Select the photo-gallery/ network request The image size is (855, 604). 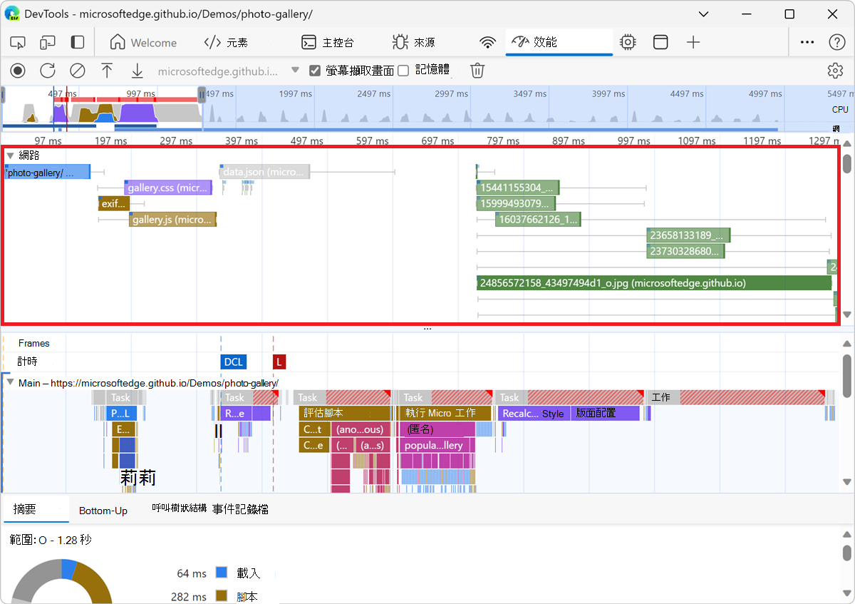pyautogui.click(x=47, y=172)
